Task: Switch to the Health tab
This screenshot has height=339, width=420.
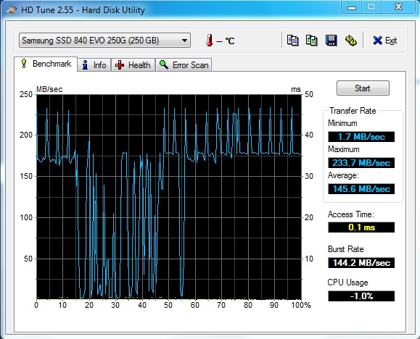Action: [x=133, y=65]
